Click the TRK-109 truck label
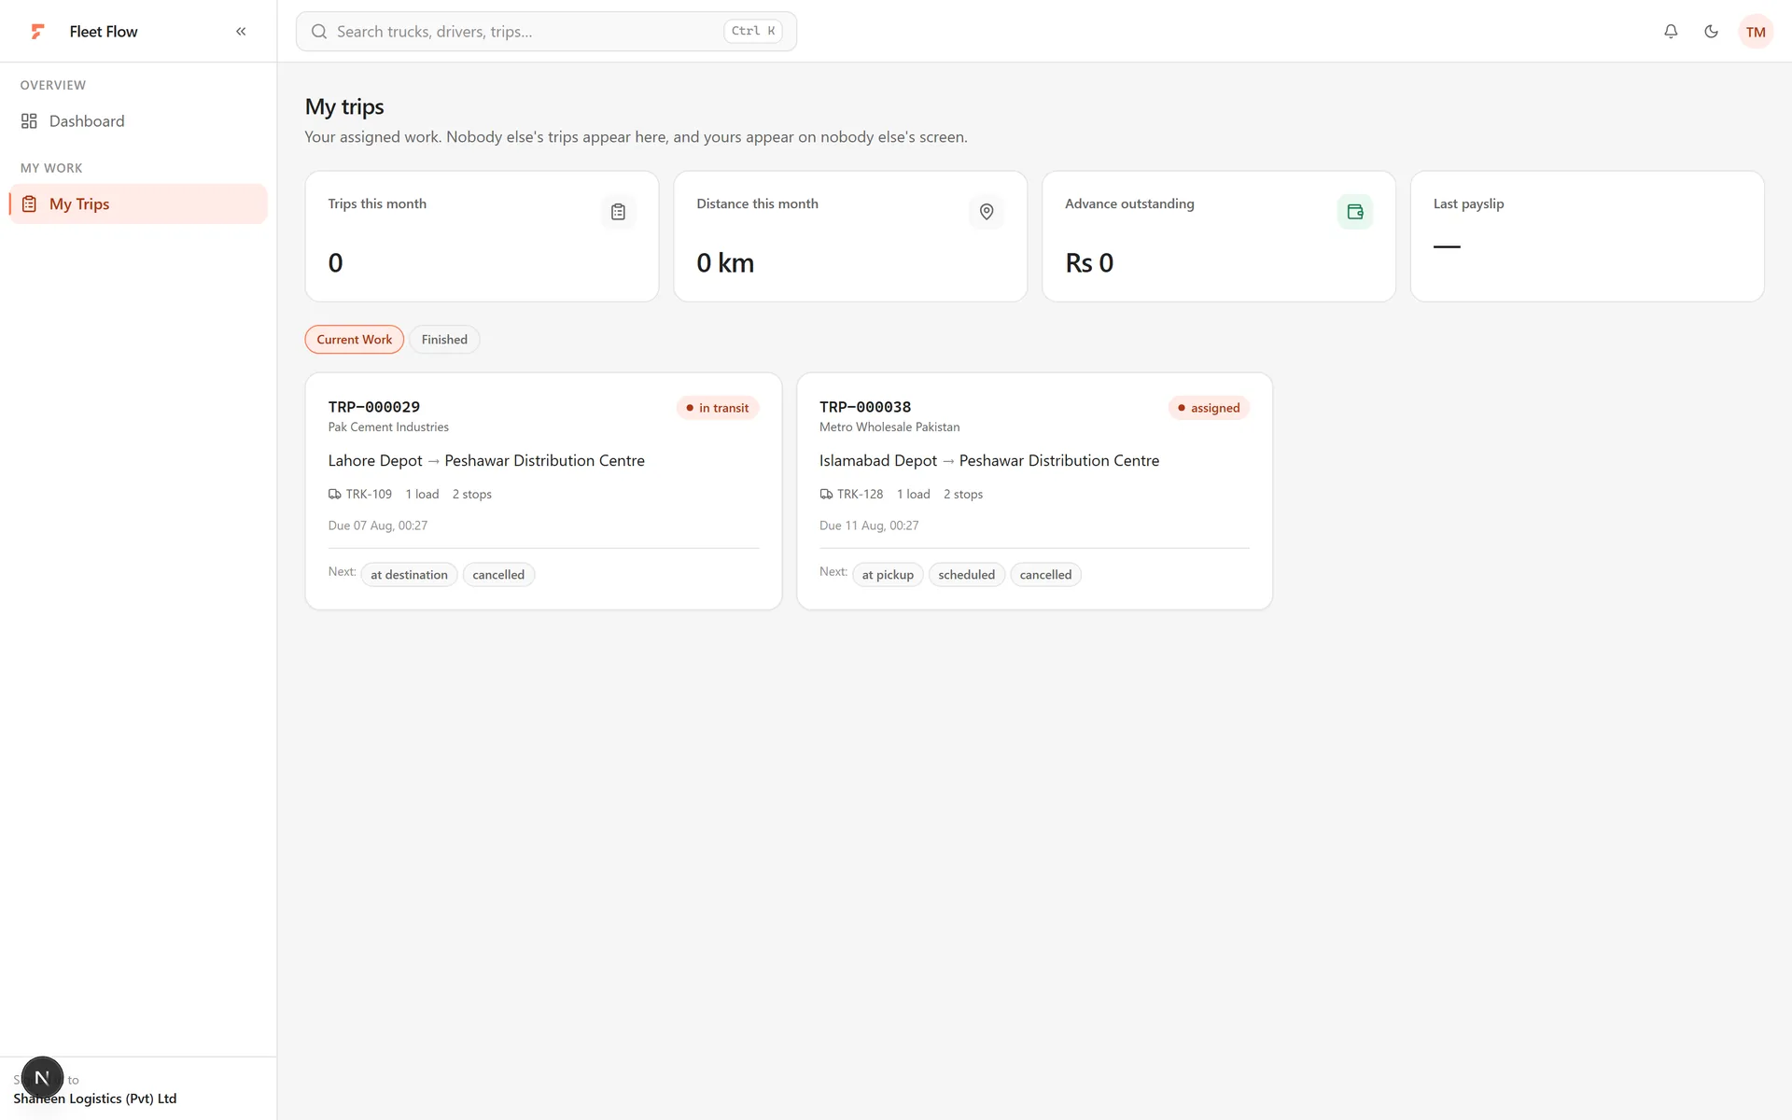 tap(369, 495)
